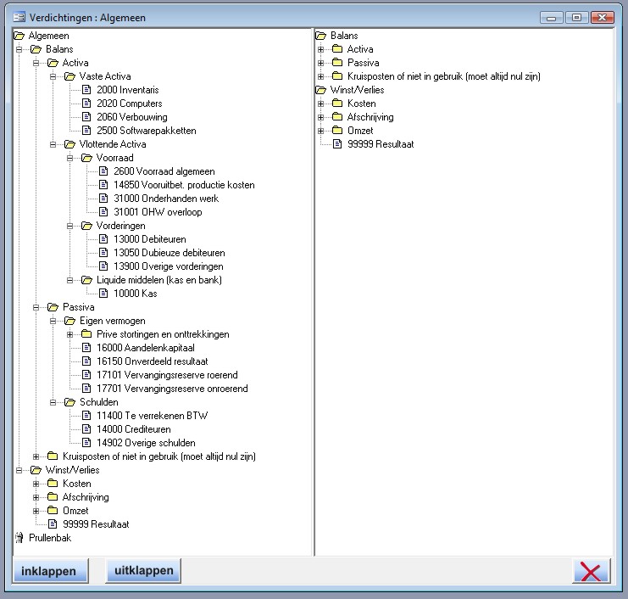Select 13900 Overige vorderingen
628x599 pixels.
click(169, 266)
